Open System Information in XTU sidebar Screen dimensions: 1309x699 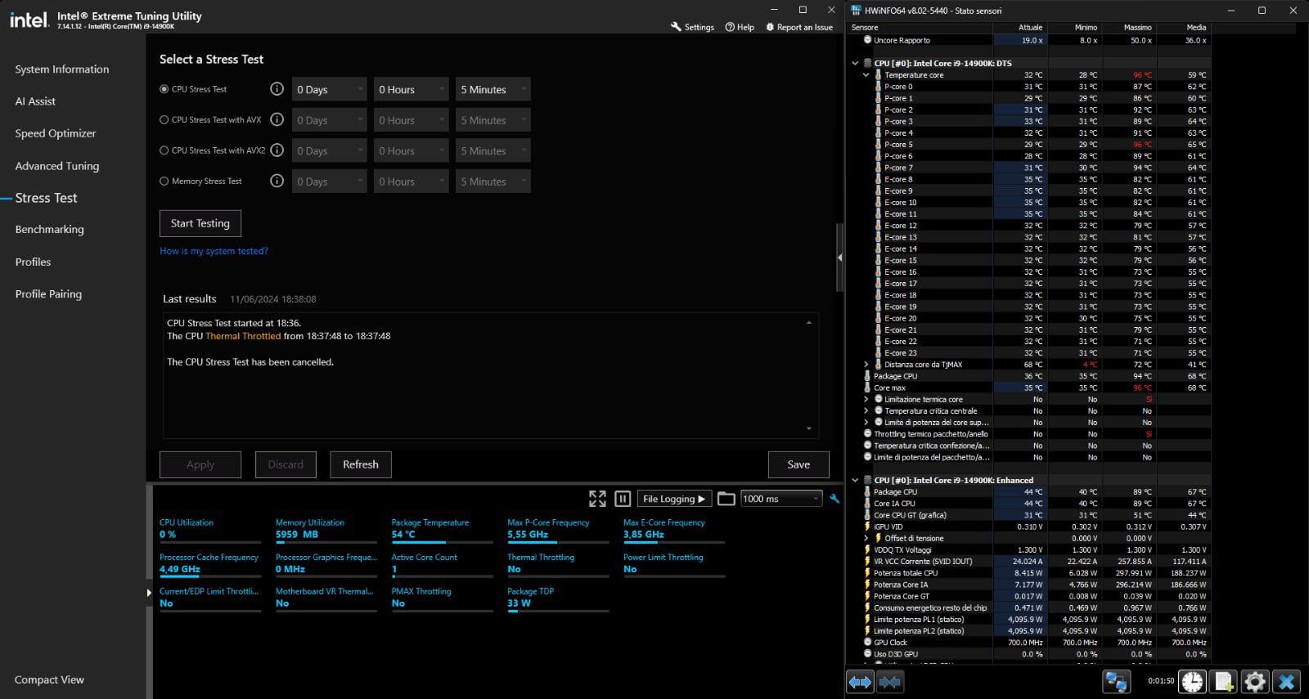pyautogui.click(x=62, y=69)
